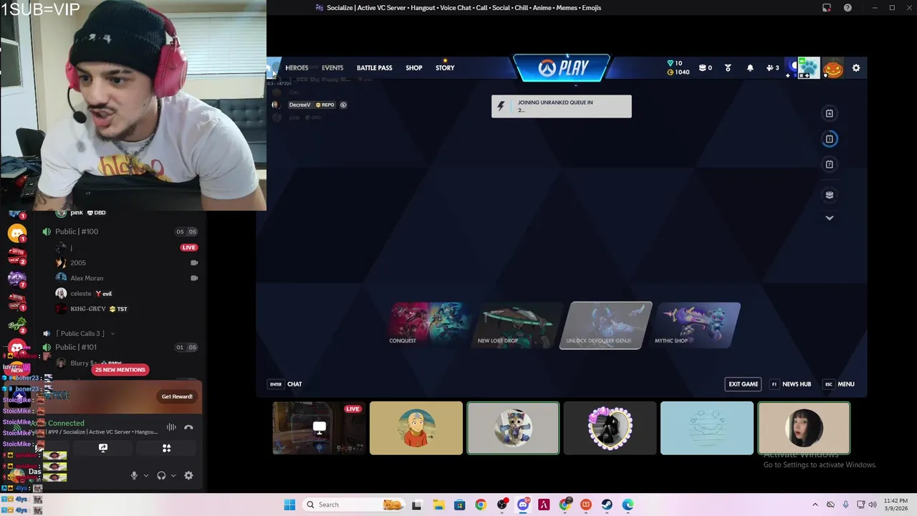Deafen with the Discord headphones icon
This screenshot has height=516, width=917.
(161, 475)
